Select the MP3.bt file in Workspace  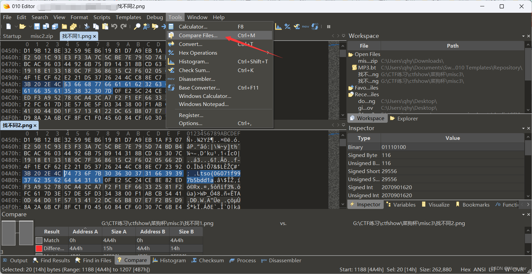pos(367,67)
